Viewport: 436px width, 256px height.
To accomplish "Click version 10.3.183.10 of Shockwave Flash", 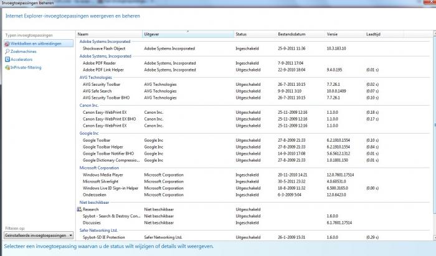I will [336, 48].
